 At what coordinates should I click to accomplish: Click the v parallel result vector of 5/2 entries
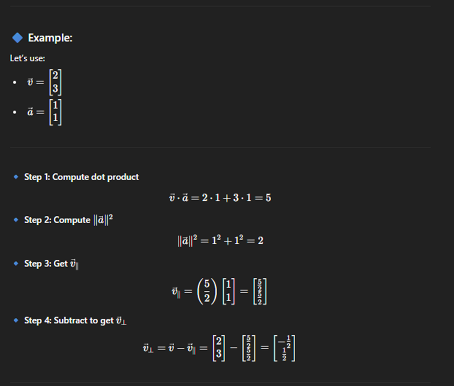260,291
